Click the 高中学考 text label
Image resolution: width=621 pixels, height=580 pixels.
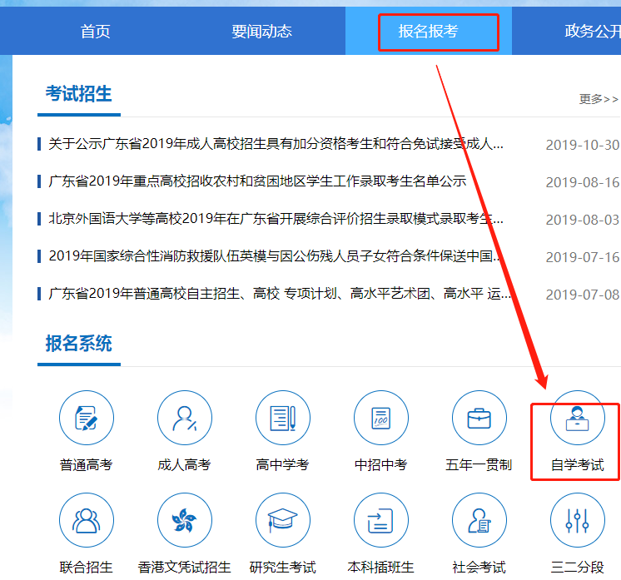283,465
